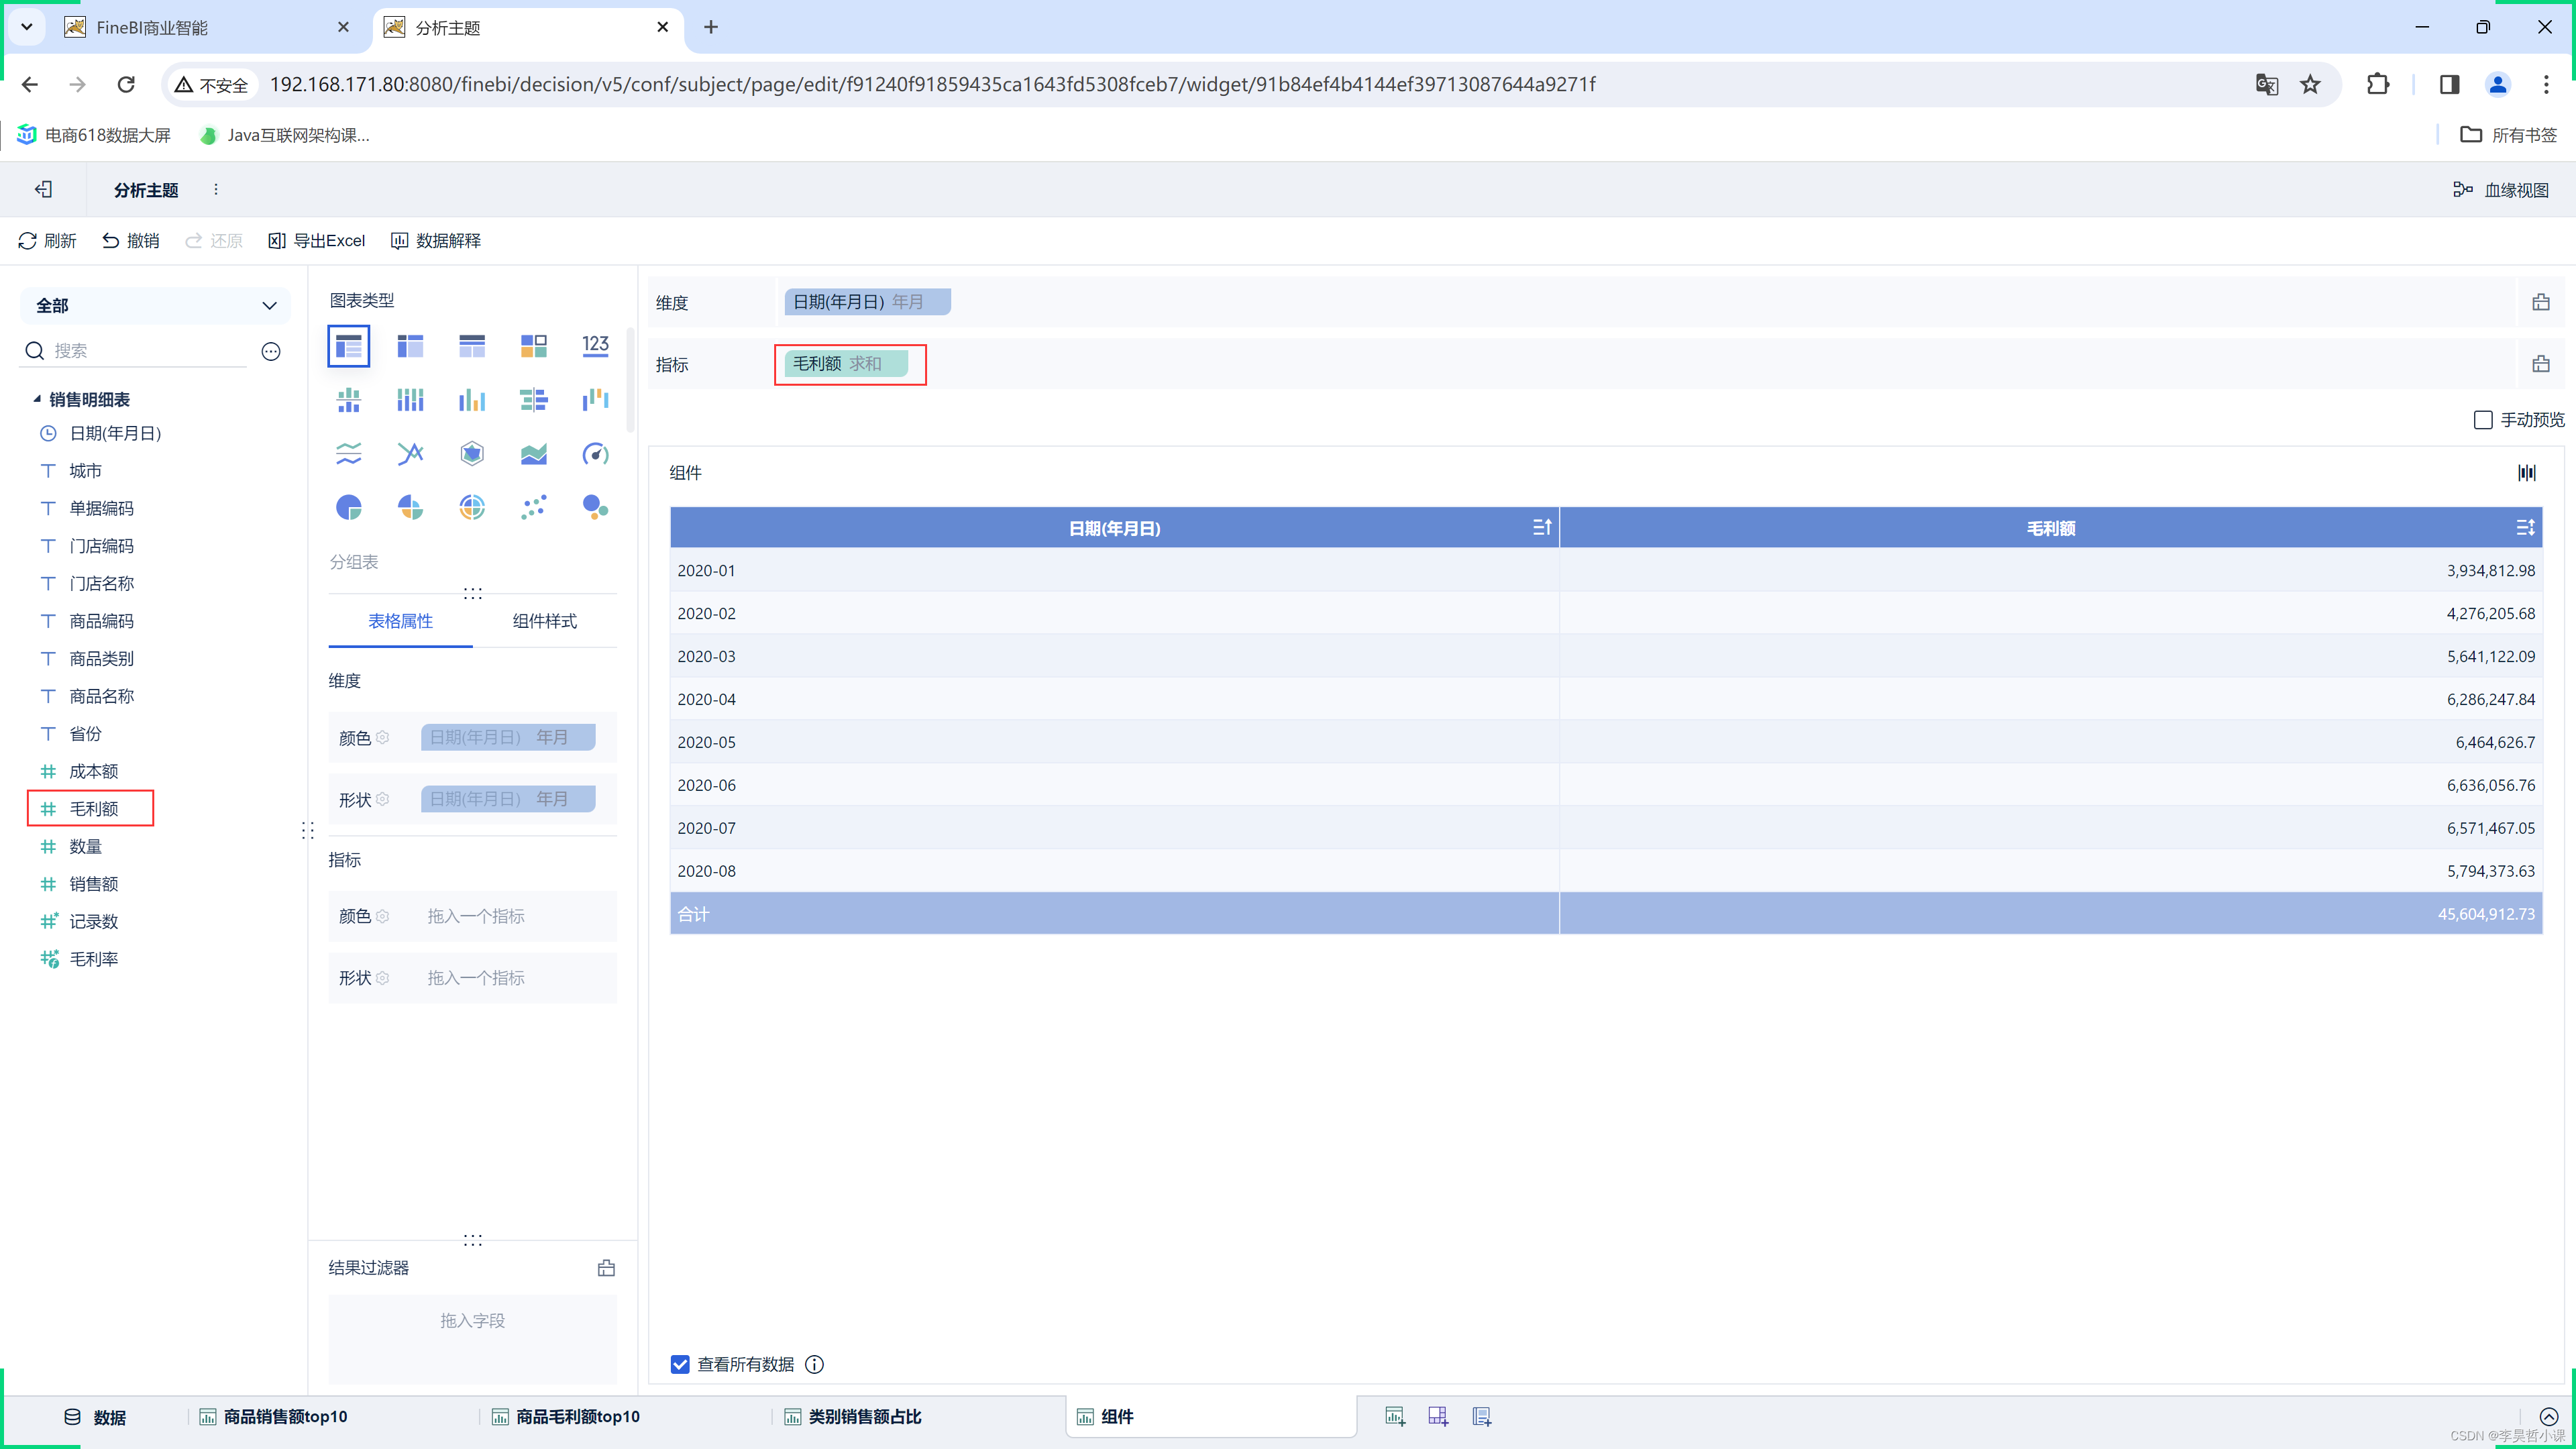Uncheck 查看所有数据 checkbox

680,1364
